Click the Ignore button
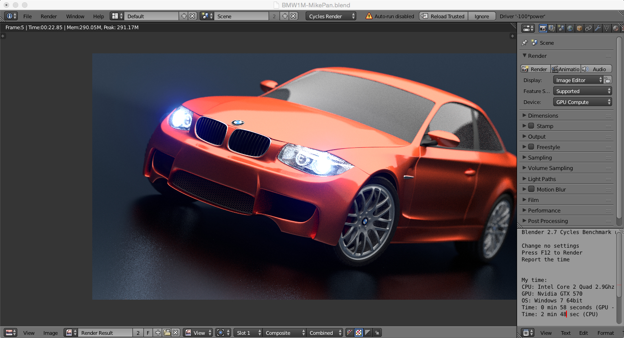This screenshot has height=338, width=624. coord(481,16)
